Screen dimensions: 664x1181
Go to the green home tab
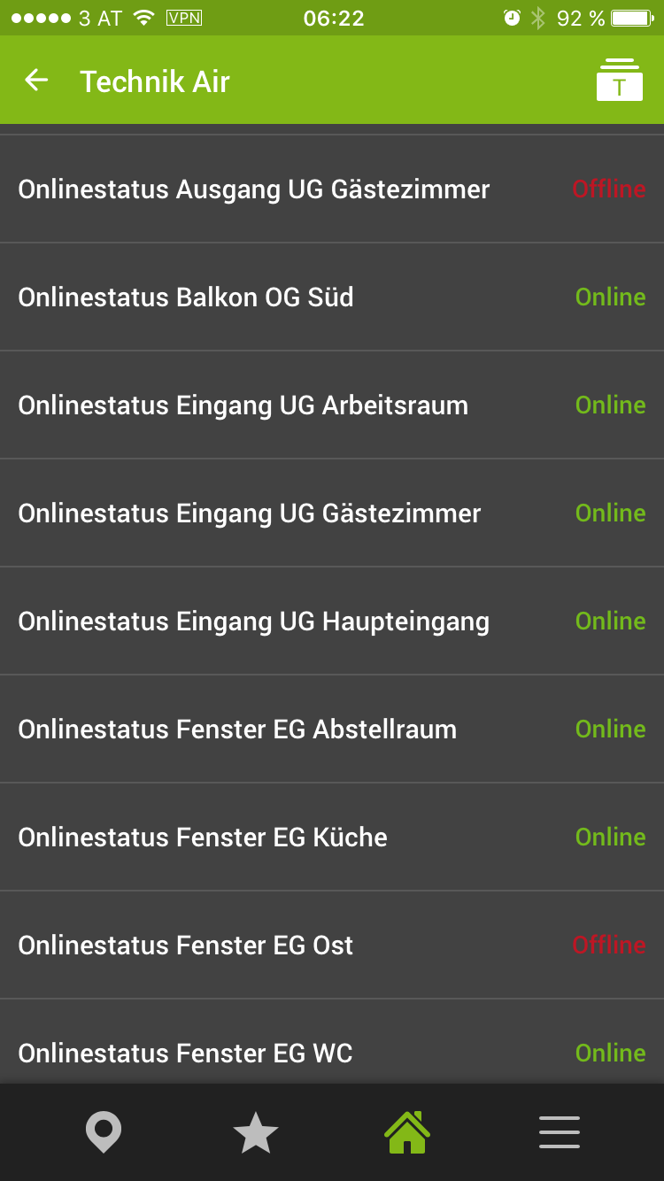tap(407, 1132)
